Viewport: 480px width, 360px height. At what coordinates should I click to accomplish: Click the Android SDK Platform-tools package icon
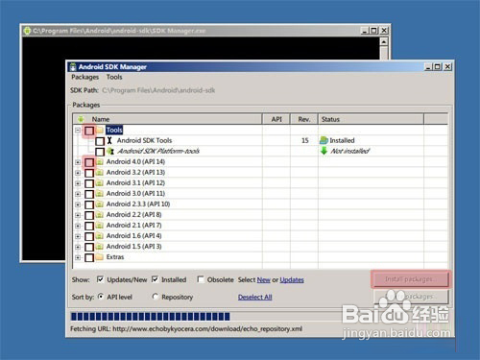[110, 151]
